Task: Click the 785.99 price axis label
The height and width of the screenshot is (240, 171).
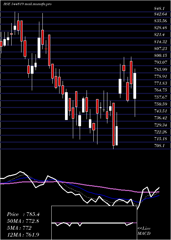Action: (x=160, y=70)
